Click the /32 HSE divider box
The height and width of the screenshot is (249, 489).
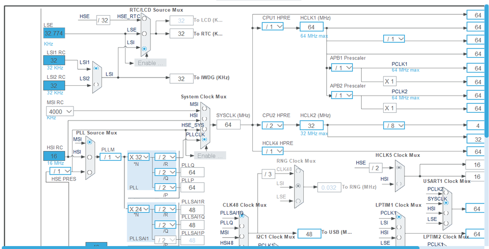[102, 21]
